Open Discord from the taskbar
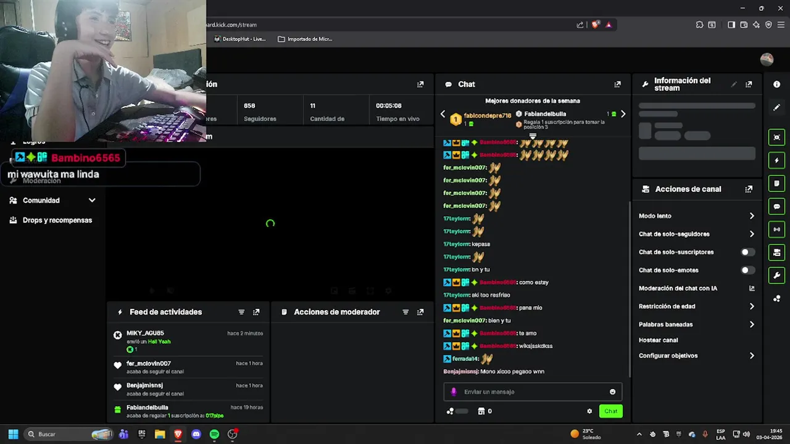Image resolution: width=790 pixels, height=444 pixels. coord(196,434)
